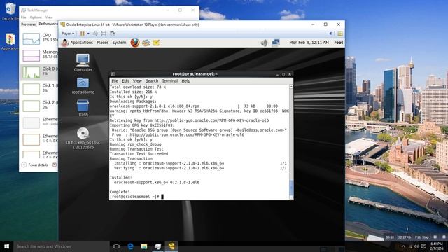The image size is (448, 252).
Task: Click the terminal scrollbar thumb
Action: (291, 187)
